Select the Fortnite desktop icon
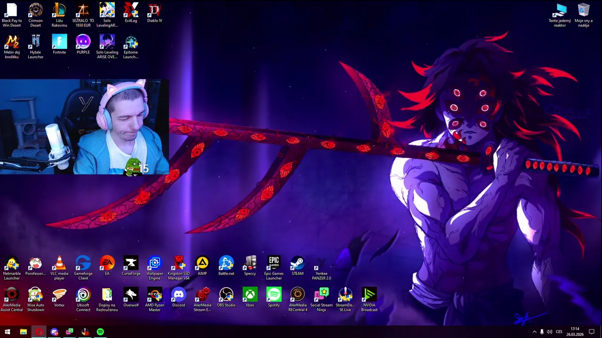Screen dimensions: 602x338 point(59,44)
